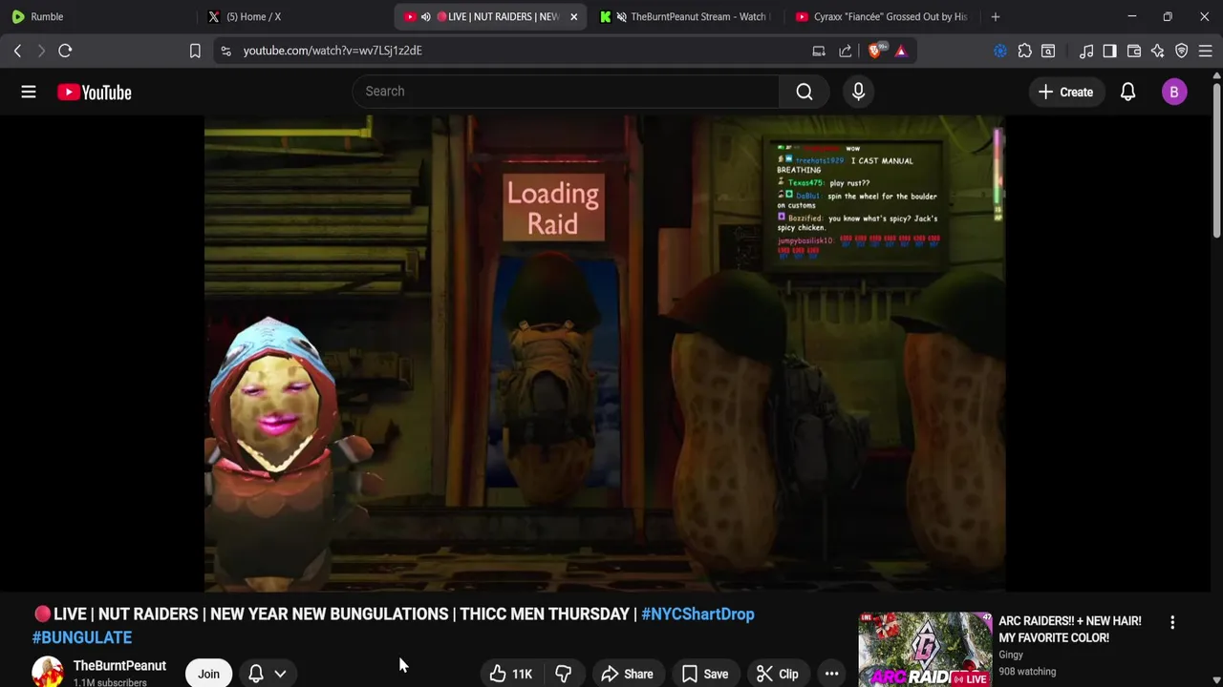Click the page vertical scrollbar

click(1216, 158)
